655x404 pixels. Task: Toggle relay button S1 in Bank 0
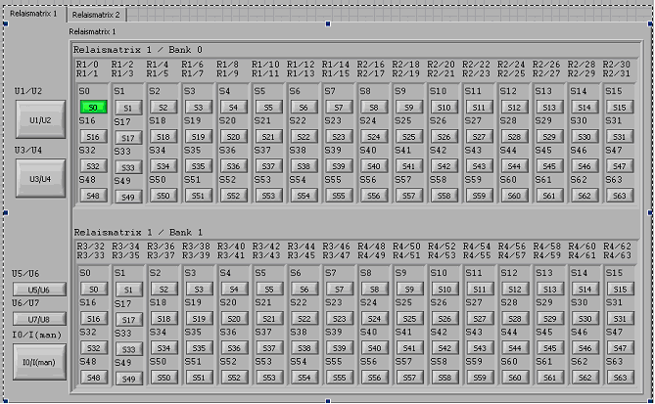(x=128, y=109)
